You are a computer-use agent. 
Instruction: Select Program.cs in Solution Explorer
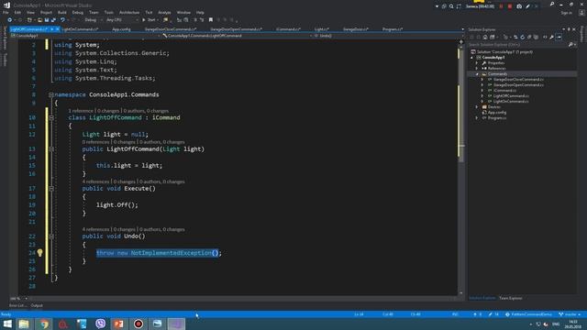[x=497, y=118]
